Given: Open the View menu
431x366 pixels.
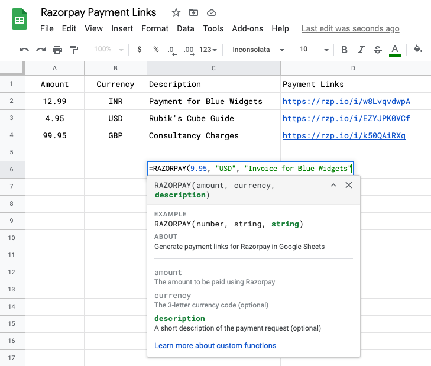Looking at the screenshot, I should [93, 28].
